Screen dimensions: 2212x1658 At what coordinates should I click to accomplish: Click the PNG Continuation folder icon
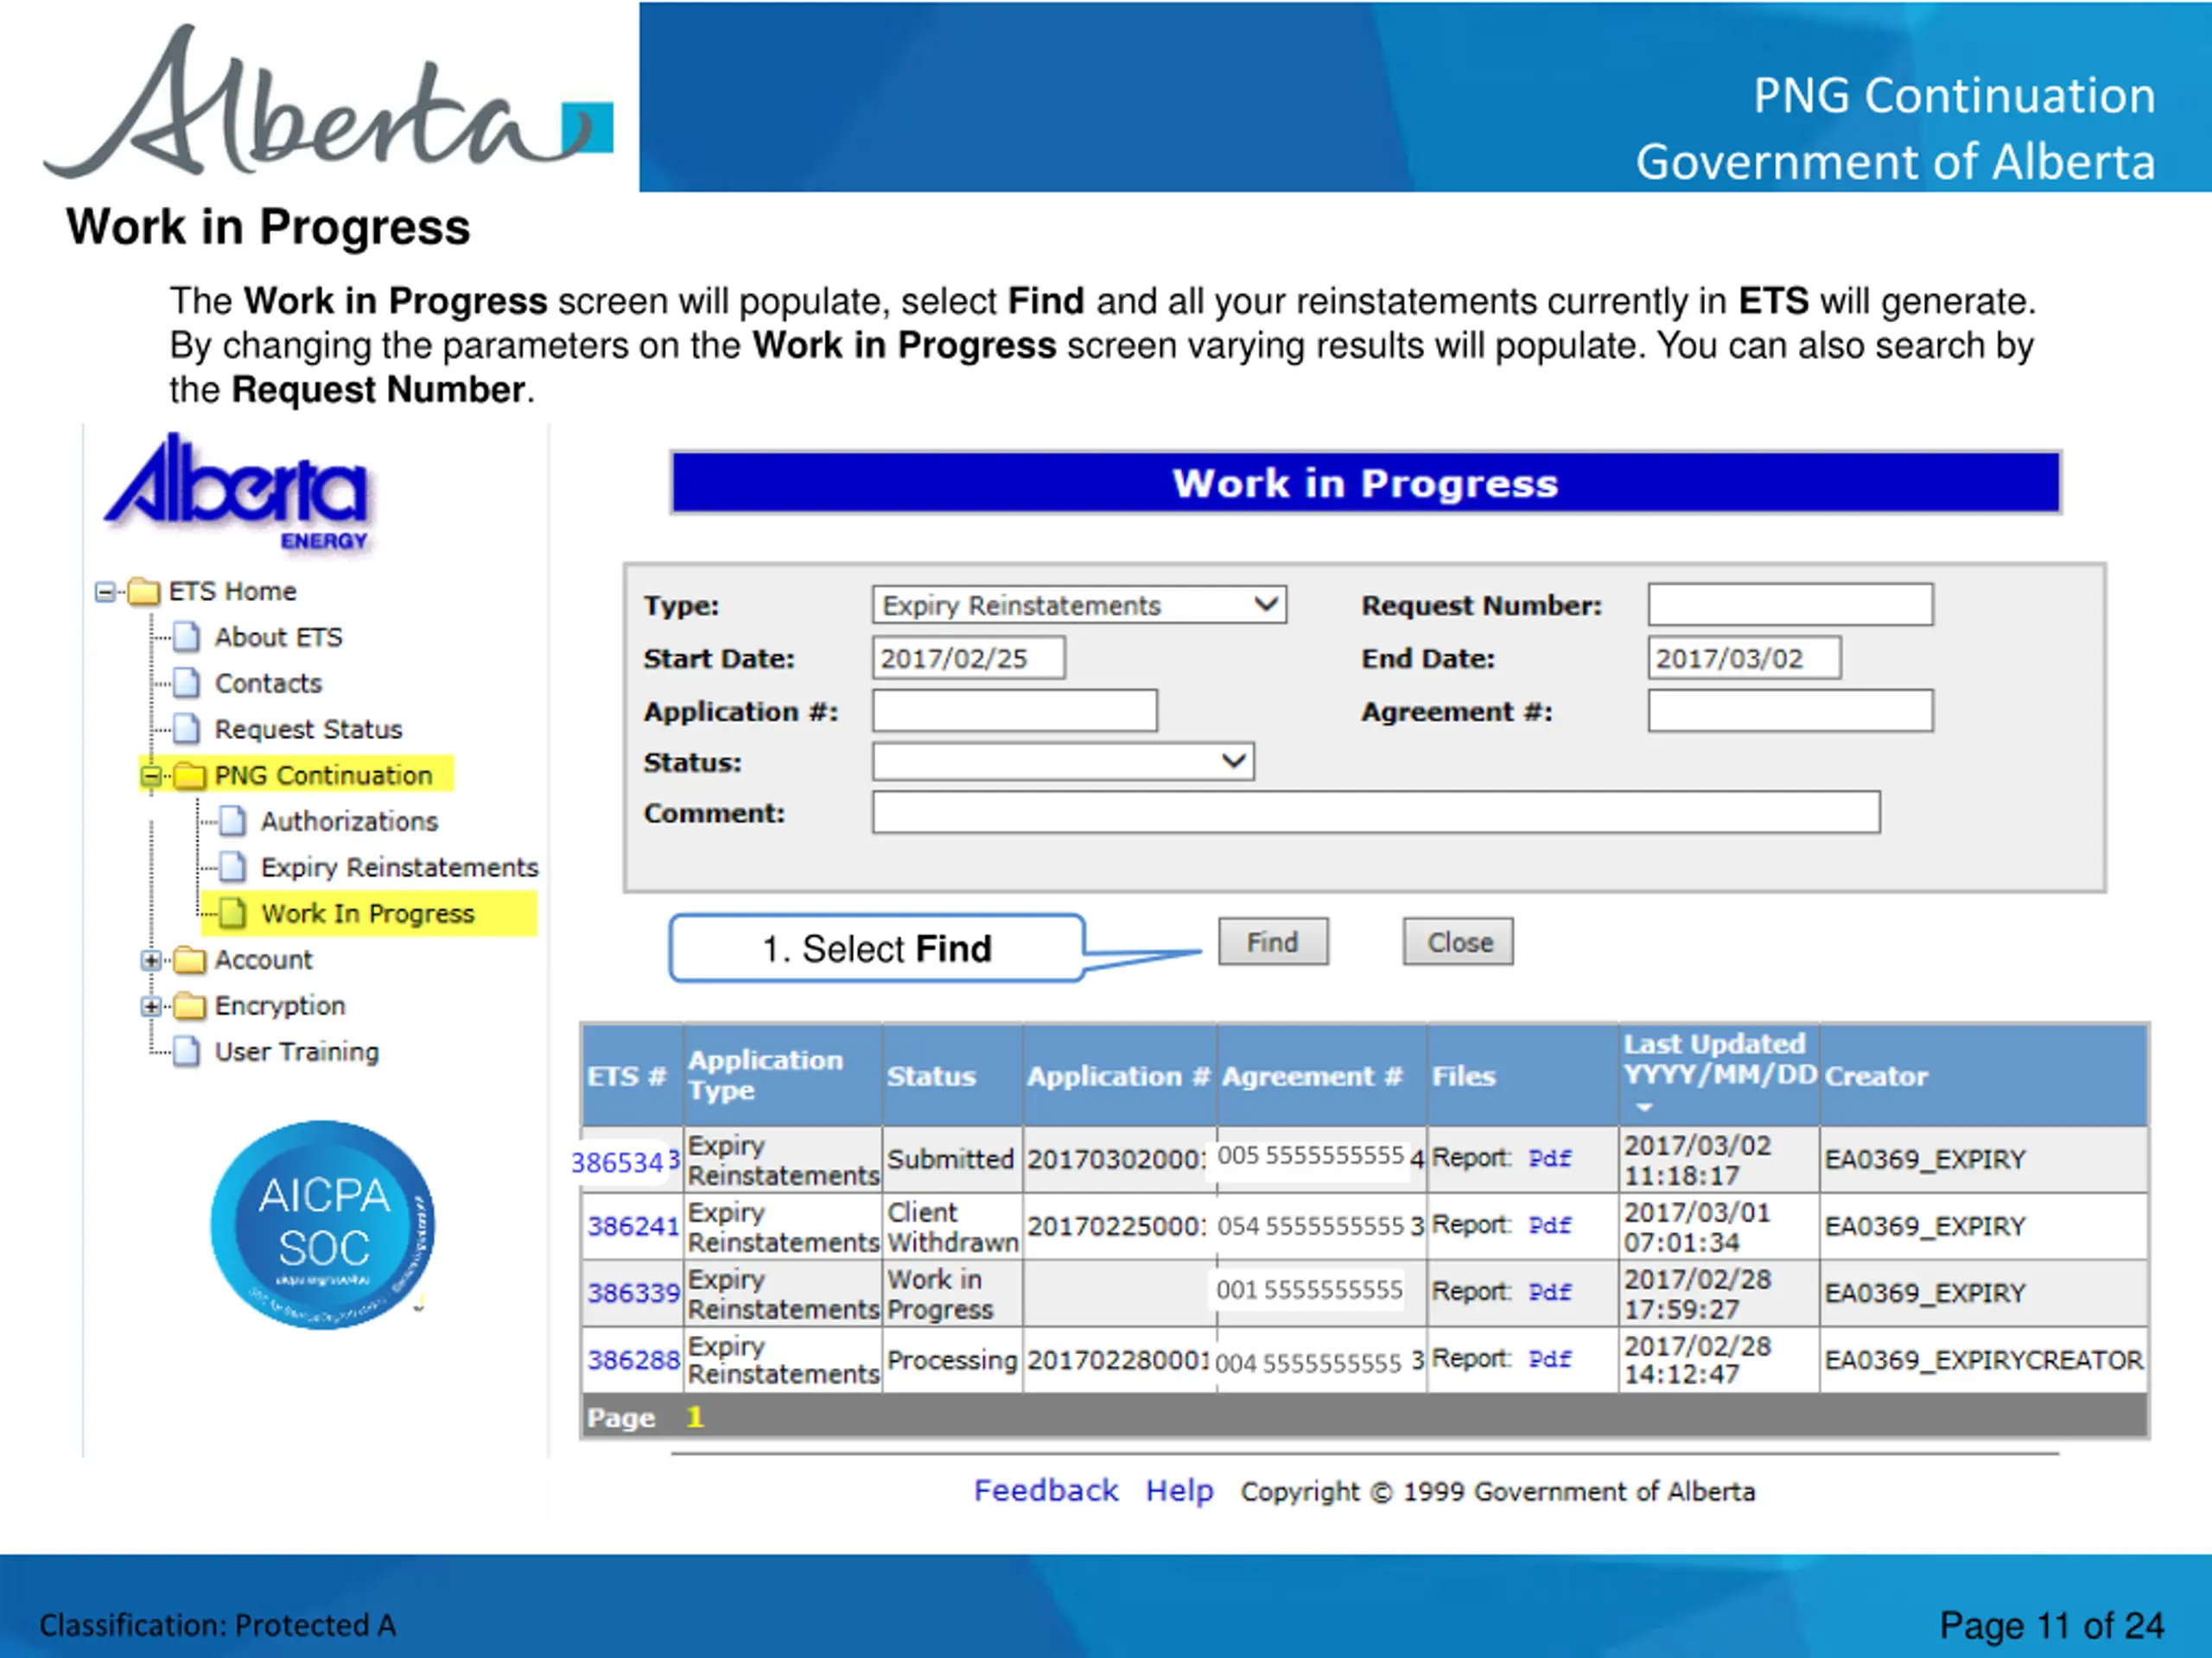189,775
